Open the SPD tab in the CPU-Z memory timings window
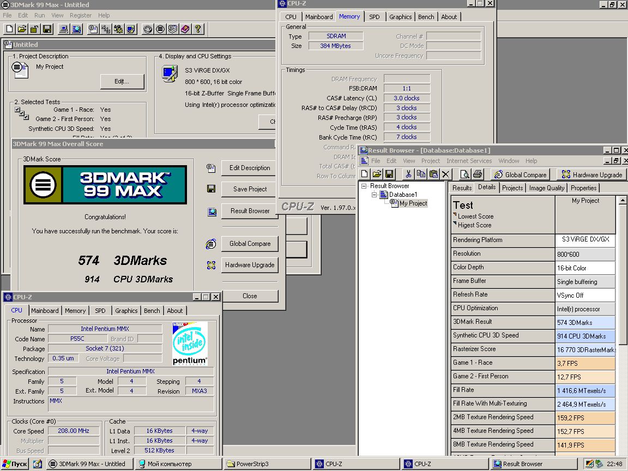The height and width of the screenshot is (471, 628). pyautogui.click(x=374, y=17)
